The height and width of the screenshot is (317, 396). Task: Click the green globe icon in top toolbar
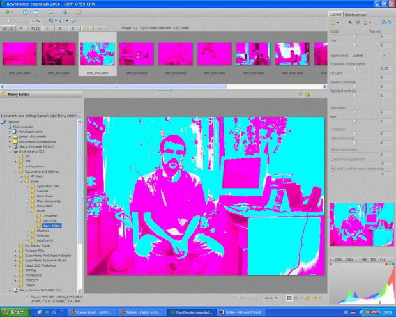7,12
